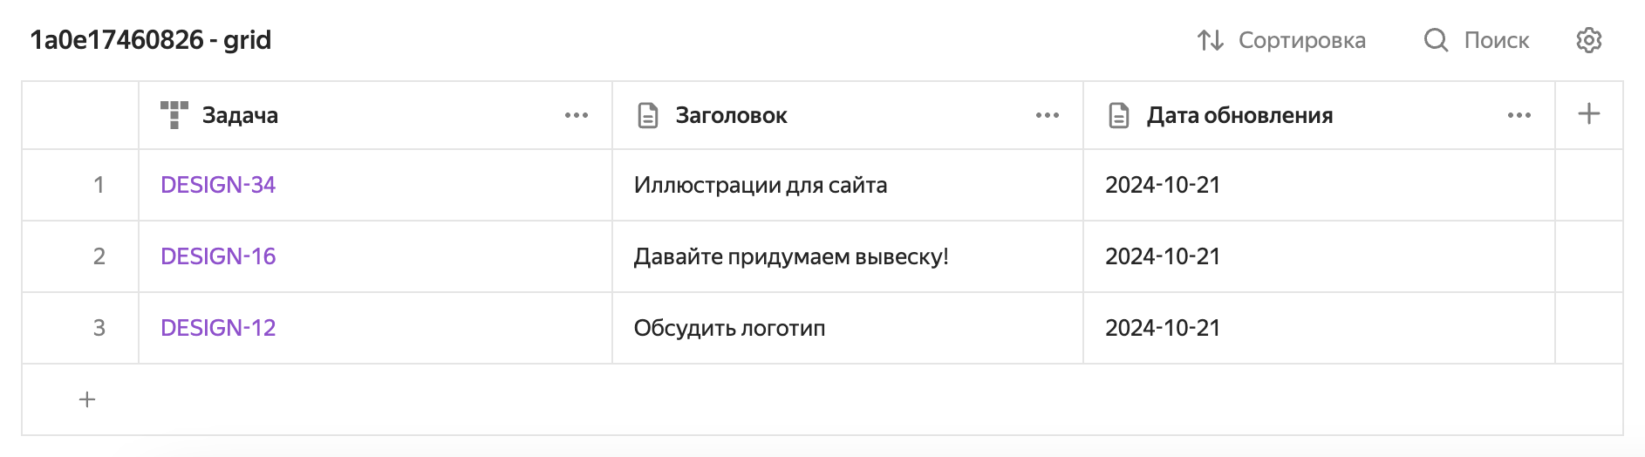Select row number 2
1645x457 pixels.
click(99, 256)
